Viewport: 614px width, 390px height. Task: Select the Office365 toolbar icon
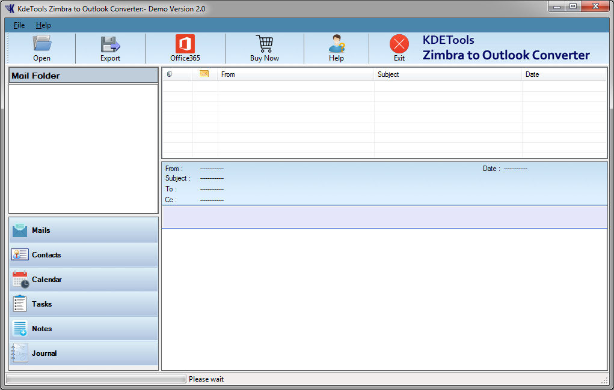[x=185, y=44]
